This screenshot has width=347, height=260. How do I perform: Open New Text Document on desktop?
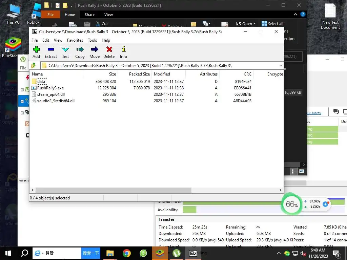point(330,17)
